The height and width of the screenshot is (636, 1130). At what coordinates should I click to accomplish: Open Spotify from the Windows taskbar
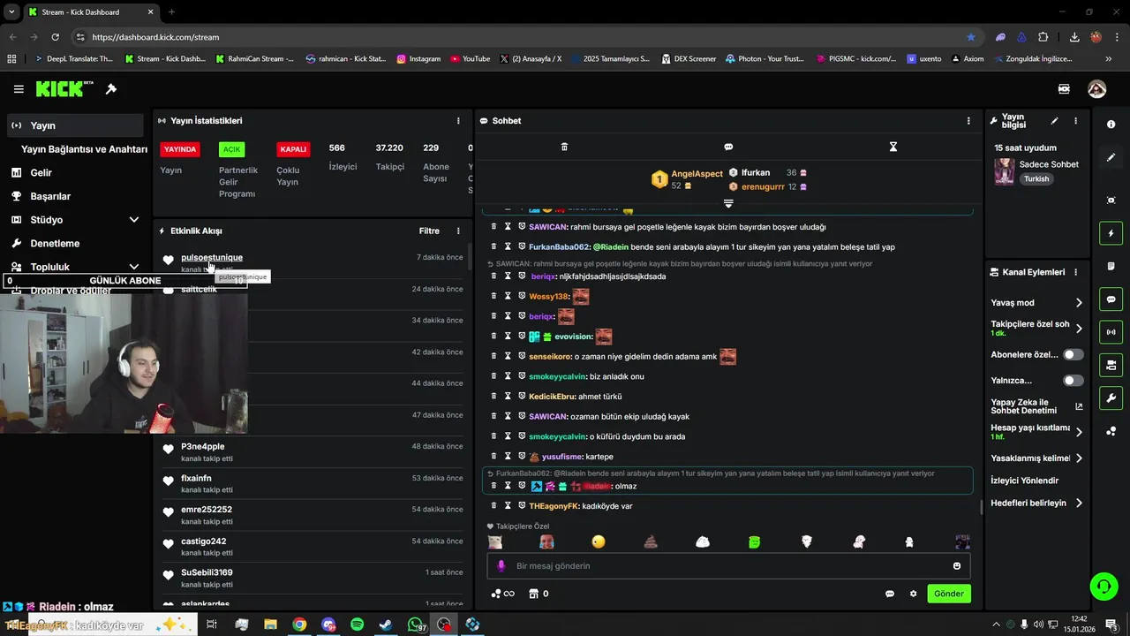click(357, 625)
